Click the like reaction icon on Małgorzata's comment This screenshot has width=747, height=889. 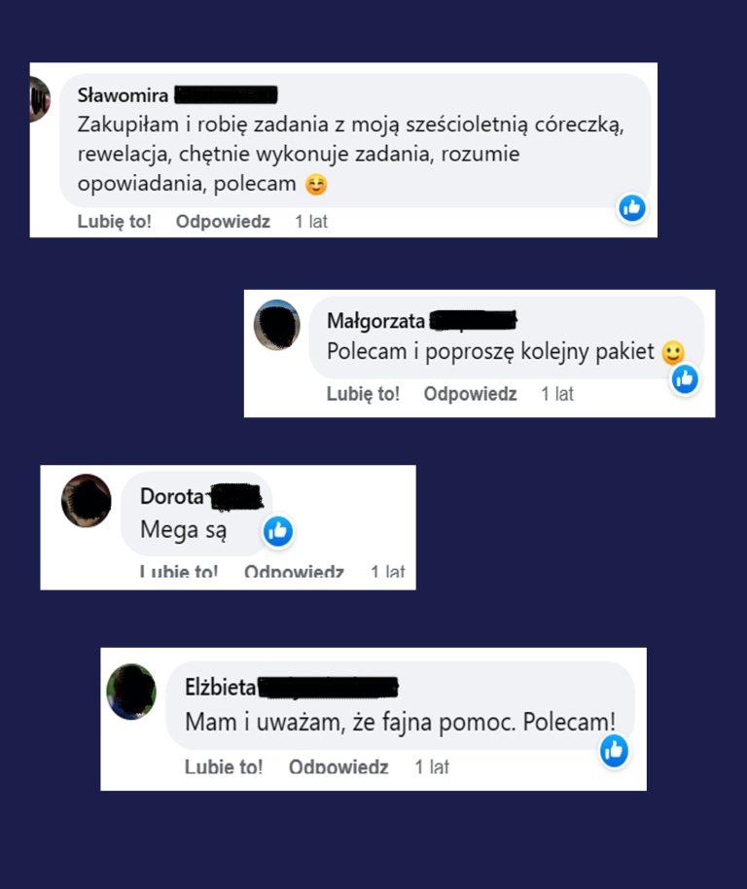tap(685, 378)
